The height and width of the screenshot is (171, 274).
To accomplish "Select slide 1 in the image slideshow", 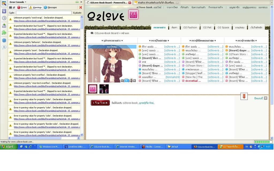I will point(122,80).
